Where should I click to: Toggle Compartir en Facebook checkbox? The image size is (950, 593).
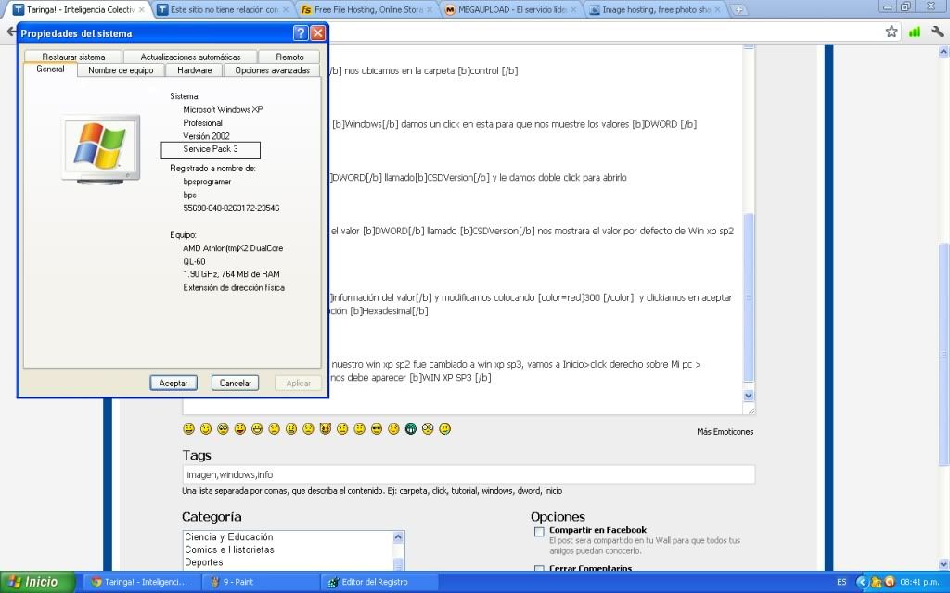[x=539, y=532]
